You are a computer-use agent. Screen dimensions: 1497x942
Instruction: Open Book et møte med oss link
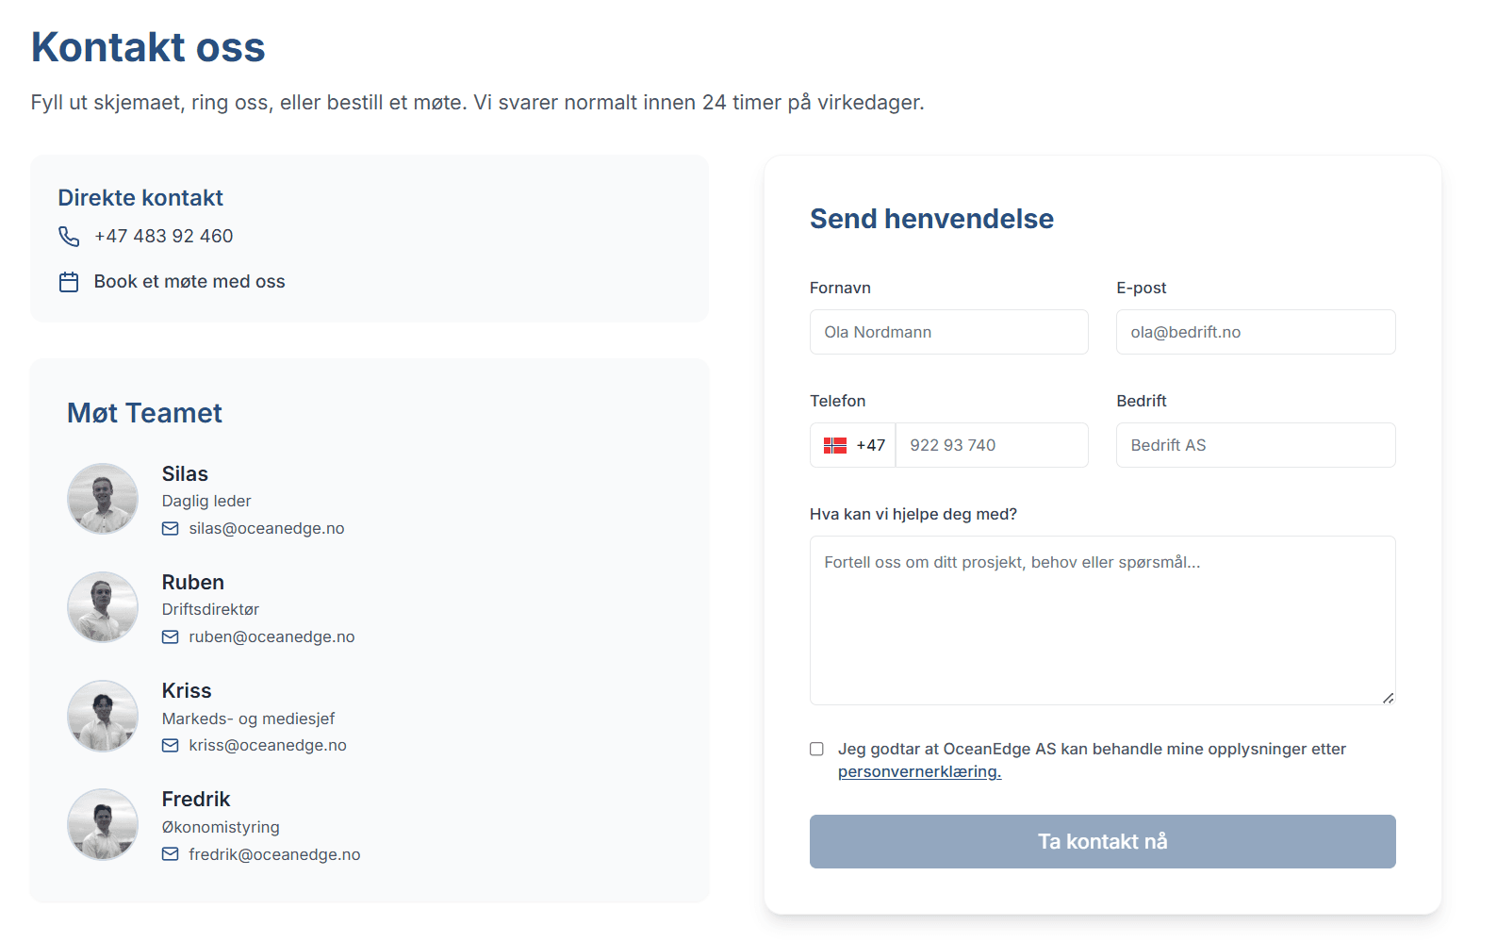189,282
